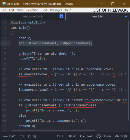The image size is (130, 140).
Task: Click the Atom app icon in title bar
Action: point(4,4)
